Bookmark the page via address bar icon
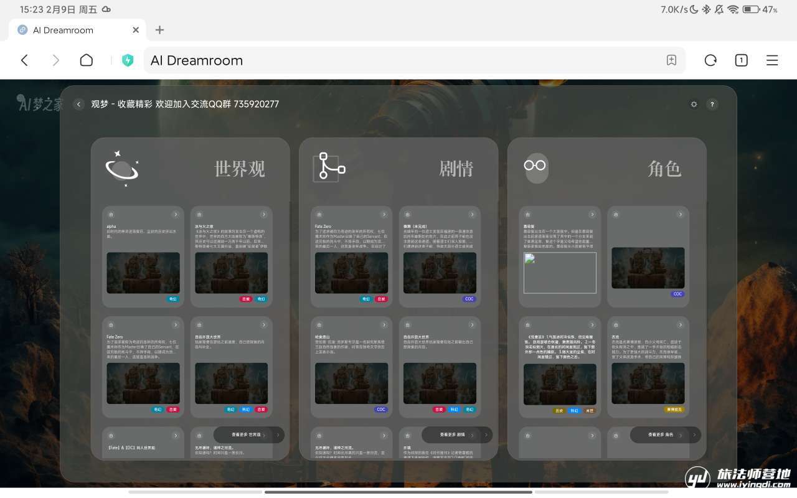 (x=671, y=60)
